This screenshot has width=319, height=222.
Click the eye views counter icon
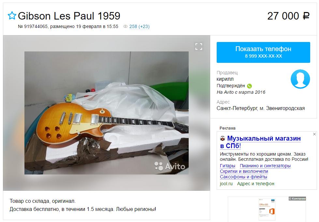(125, 26)
